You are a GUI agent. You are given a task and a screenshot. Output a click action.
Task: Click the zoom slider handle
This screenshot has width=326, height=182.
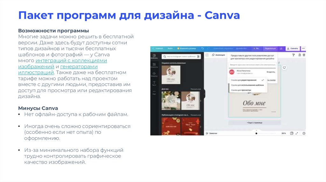coord(256,133)
